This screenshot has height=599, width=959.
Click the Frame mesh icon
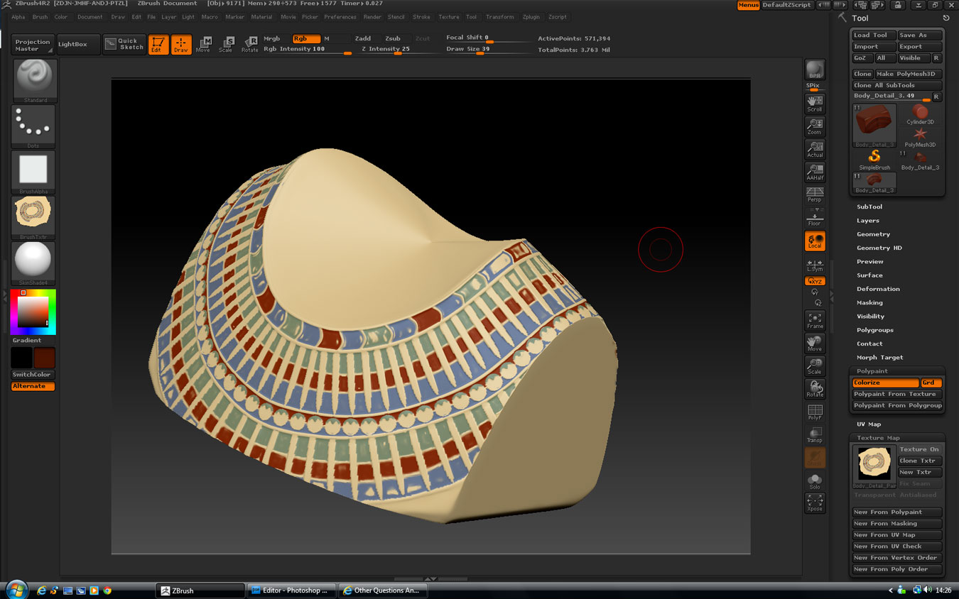[x=815, y=321]
